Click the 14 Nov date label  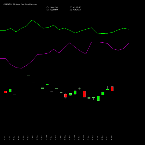(x=46, y=138)
